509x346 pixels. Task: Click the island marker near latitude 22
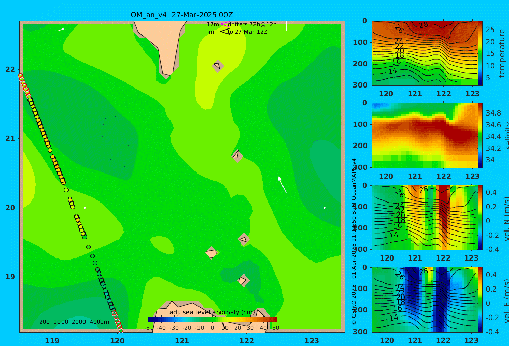click(218, 66)
